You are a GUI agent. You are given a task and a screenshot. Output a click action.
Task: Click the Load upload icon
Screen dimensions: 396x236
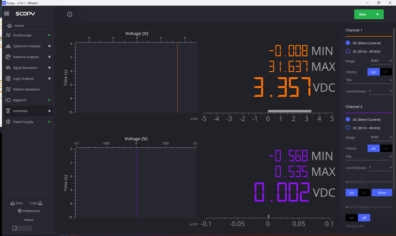pyautogui.click(x=40, y=203)
